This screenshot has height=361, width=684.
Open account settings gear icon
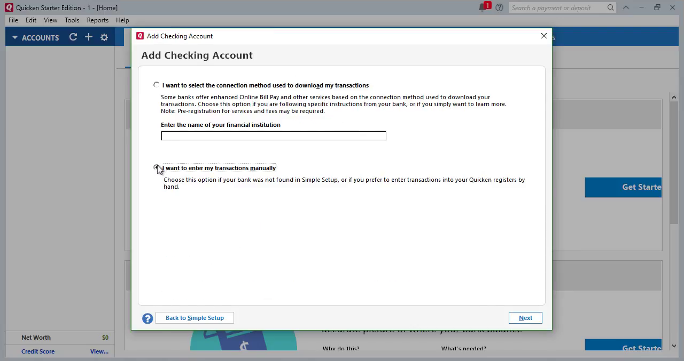pos(104,37)
